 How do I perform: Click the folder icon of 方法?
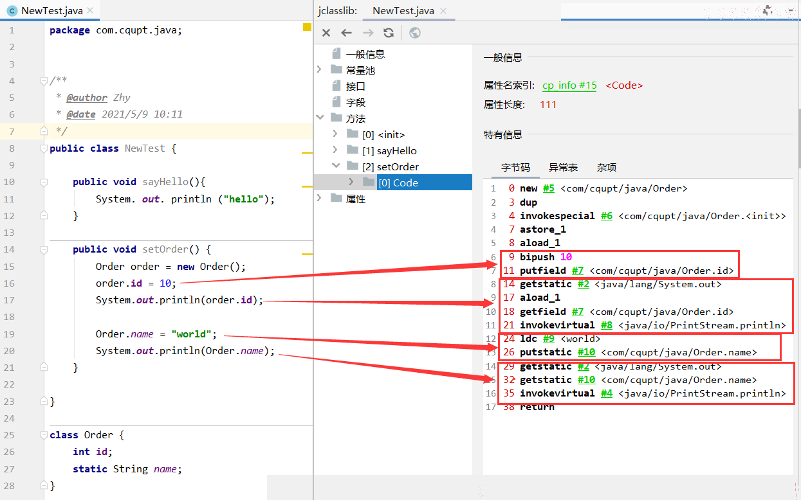(336, 118)
